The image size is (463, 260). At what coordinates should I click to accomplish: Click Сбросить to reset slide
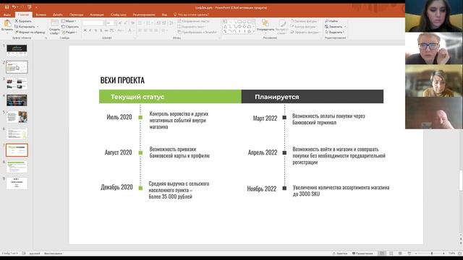tap(70, 27)
